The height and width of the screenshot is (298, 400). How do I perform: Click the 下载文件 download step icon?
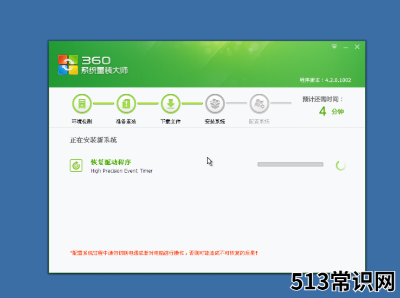coord(170,103)
